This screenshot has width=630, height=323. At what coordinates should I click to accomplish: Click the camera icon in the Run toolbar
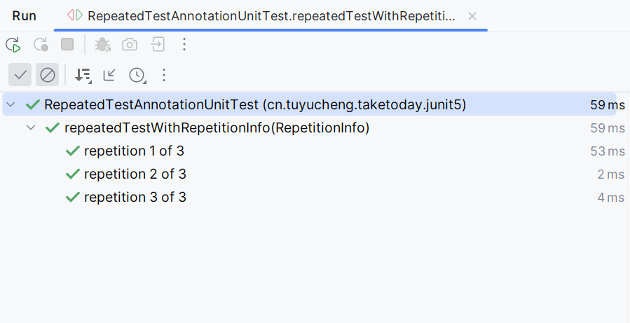tap(130, 44)
